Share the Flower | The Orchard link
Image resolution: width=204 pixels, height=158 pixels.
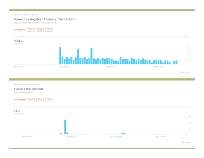point(40,100)
